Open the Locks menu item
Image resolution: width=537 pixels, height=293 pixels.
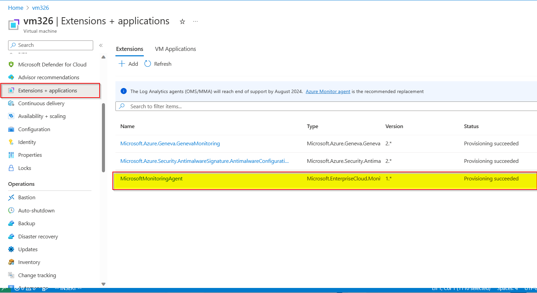click(25, 168)
